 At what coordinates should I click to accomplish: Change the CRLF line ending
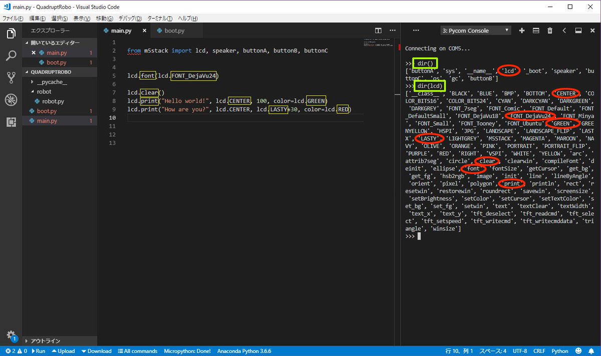coord(539,351)
